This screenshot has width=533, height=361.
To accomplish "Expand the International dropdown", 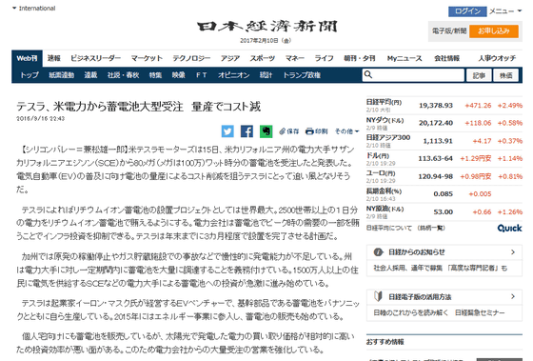I will coord(33,9).
